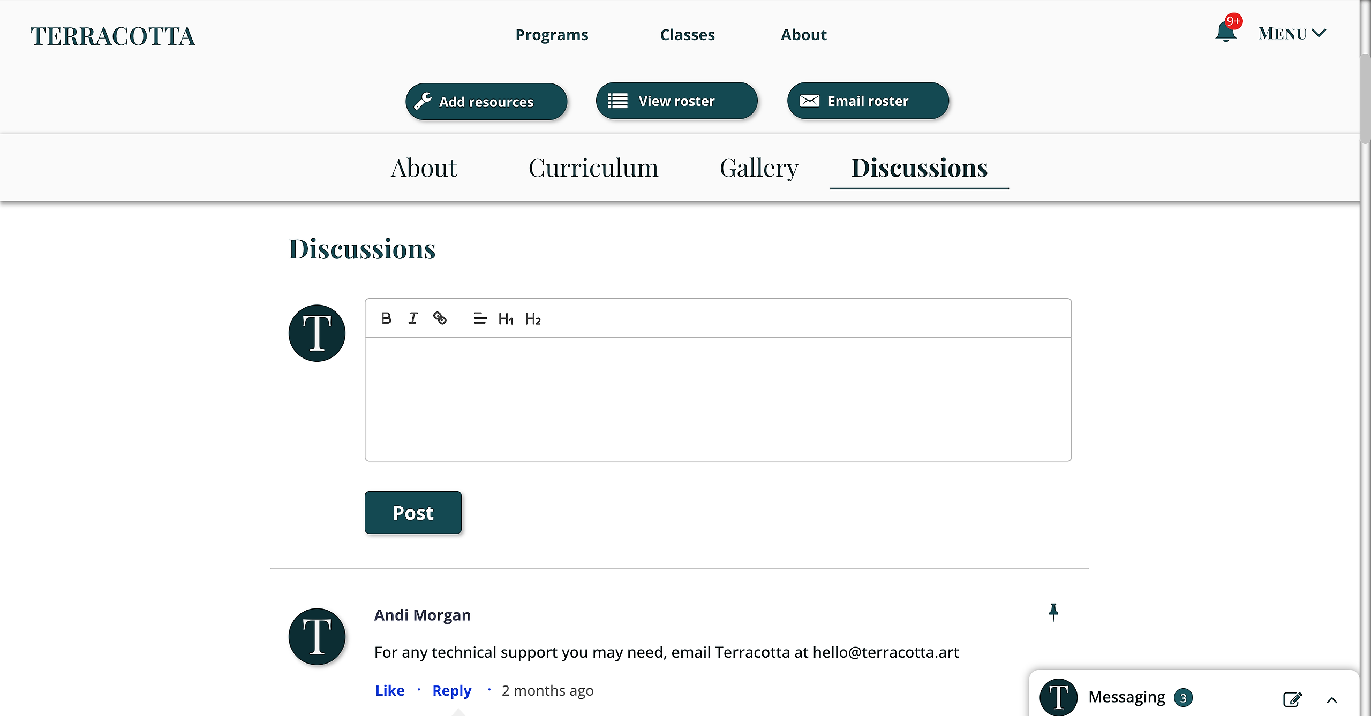The width and height of the screenshot is (1371, 716).
Task: Open the MENU dropdown
Action: pos(1292,33)
